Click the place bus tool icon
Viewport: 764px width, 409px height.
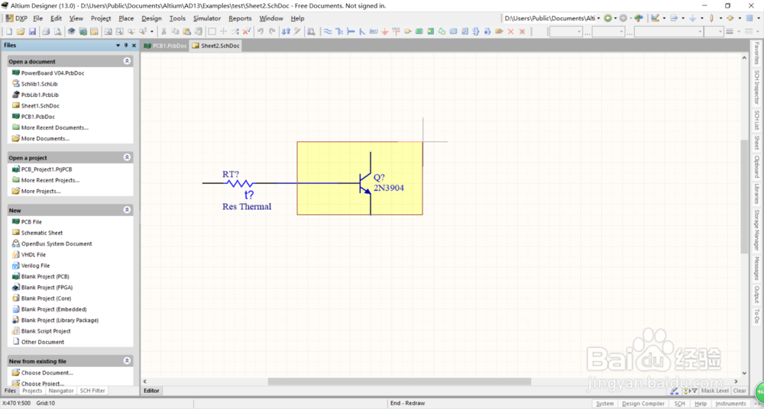(x=338, y=31)
